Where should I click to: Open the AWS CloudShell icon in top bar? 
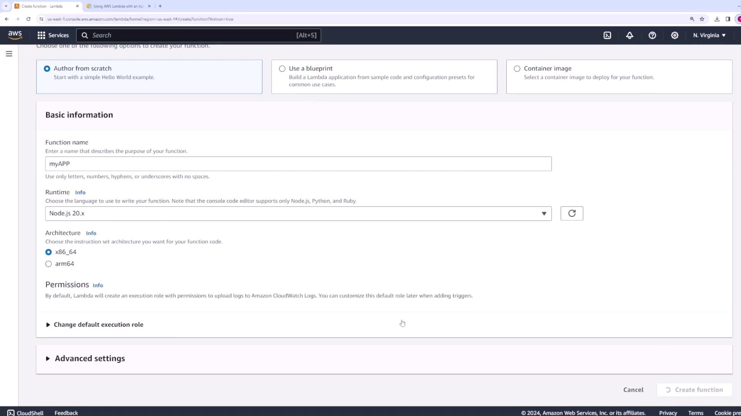607,35
